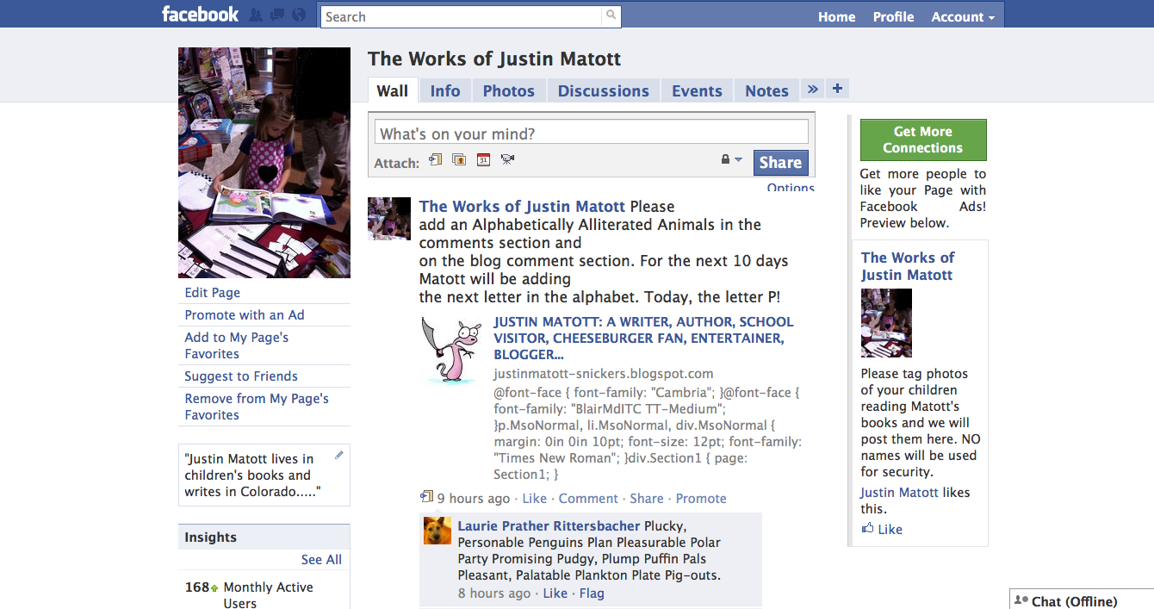Click post link icon beside 9 hours ago

point(426,497)
